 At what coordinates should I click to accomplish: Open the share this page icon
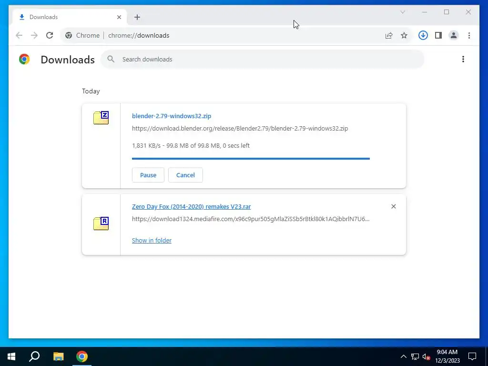pyautogui.click(x=389, y=35)
